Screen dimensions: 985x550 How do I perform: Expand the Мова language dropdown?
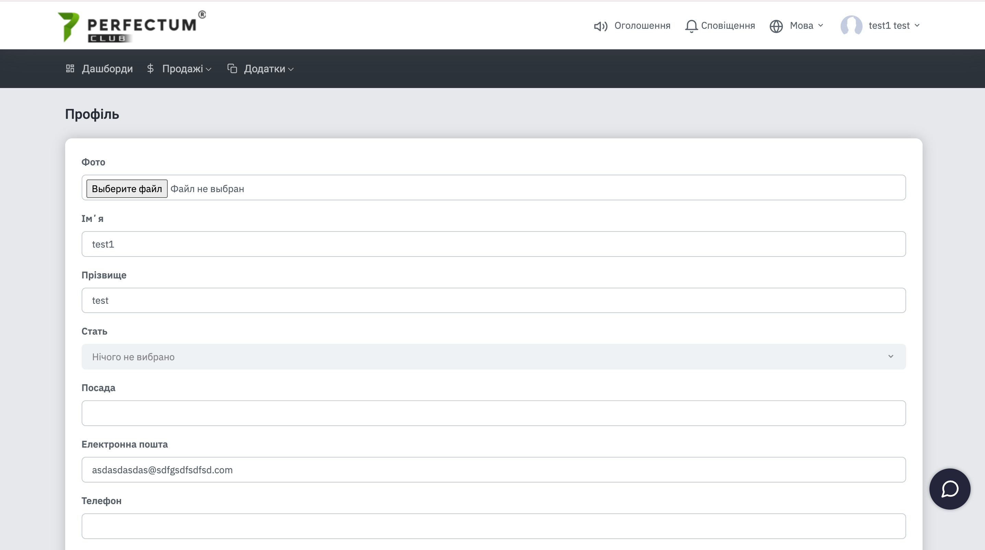point(806,26)
